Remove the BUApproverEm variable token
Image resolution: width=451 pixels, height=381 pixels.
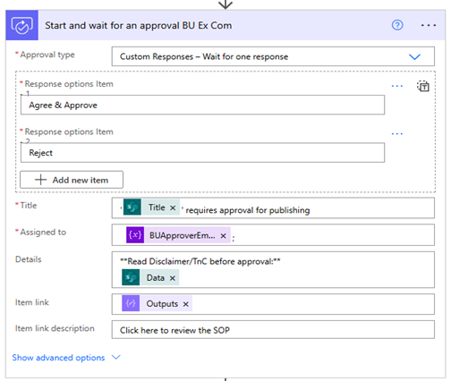click(223, 236)
